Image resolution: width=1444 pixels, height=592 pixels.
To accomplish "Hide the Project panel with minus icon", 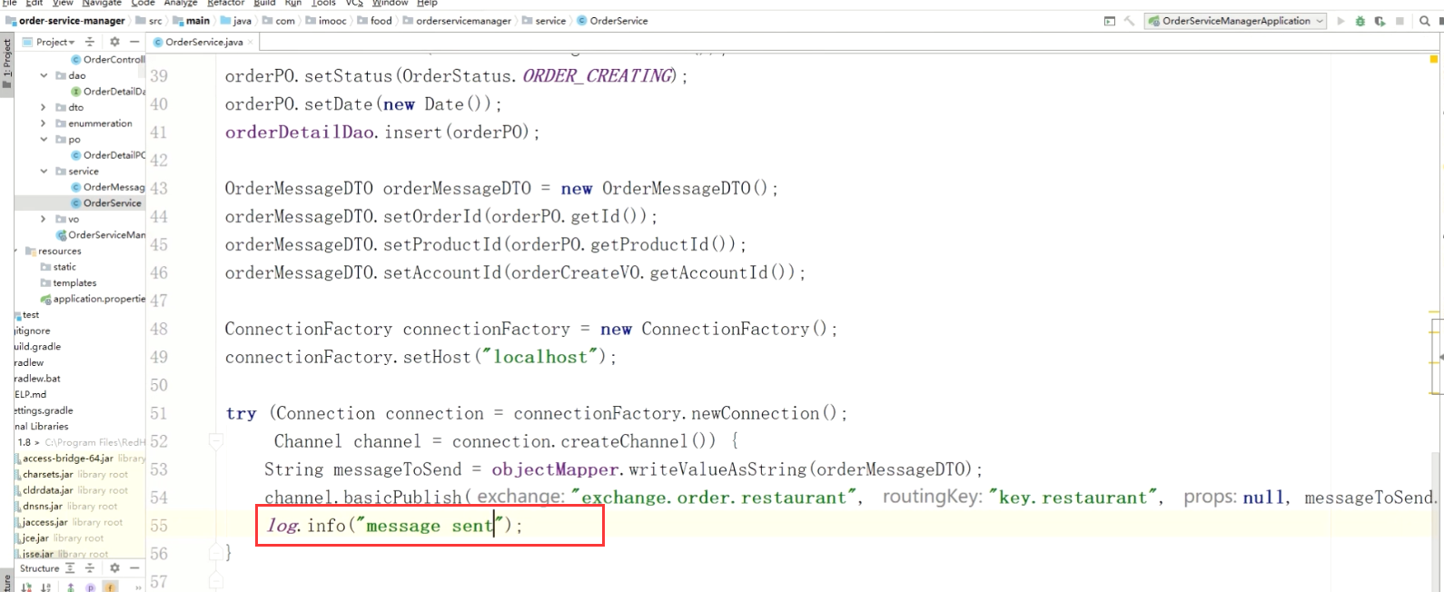I will pos(134,42).
